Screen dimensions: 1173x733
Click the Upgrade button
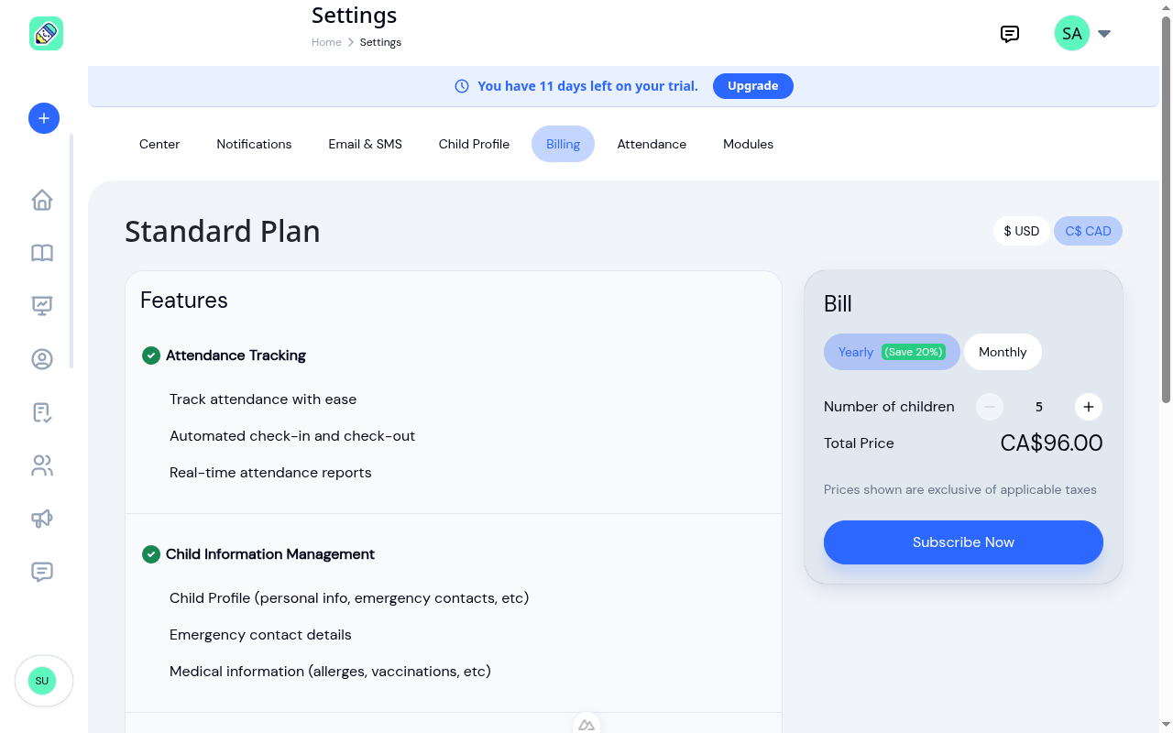pos(753,86)
